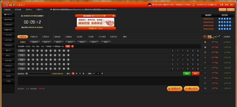Viewport: 237px width, 107px height.
Task: Click the 确认投注 button
Action: click(x=191, y=88)
